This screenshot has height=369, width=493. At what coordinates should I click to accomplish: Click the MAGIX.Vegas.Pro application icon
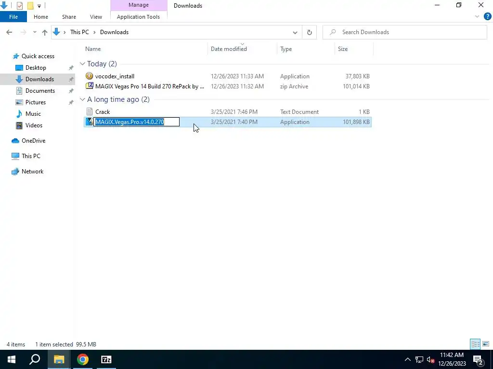coord(89,122)
